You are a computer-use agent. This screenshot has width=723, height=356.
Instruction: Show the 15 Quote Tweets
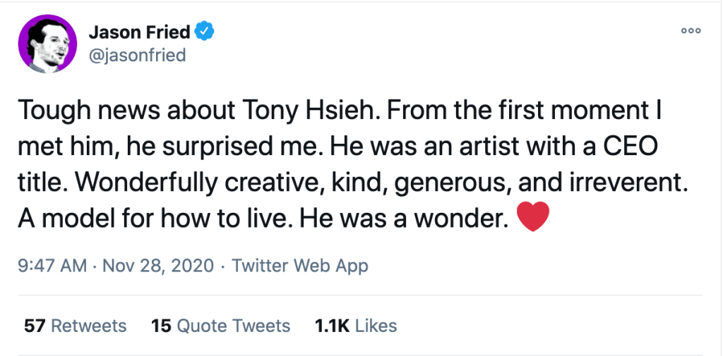(x=221, y=326)
